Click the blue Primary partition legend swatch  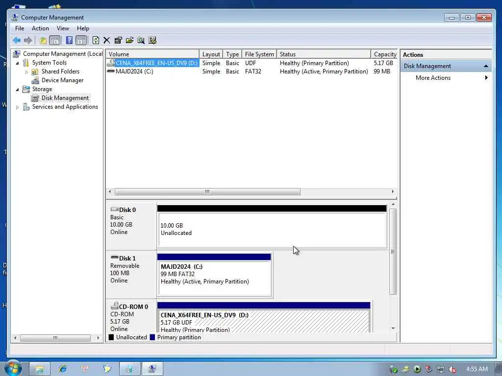coord(152,337)
